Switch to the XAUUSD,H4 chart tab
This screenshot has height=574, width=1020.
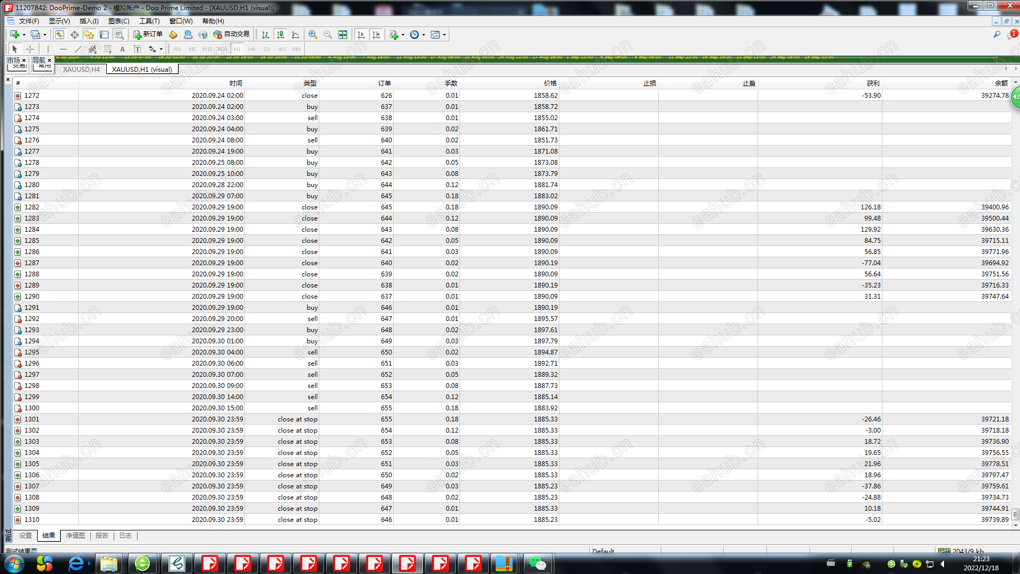[81, 69]
